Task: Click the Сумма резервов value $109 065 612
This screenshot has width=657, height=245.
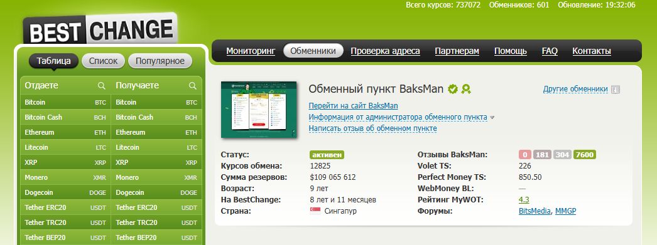Action: [x=333, y=177]
